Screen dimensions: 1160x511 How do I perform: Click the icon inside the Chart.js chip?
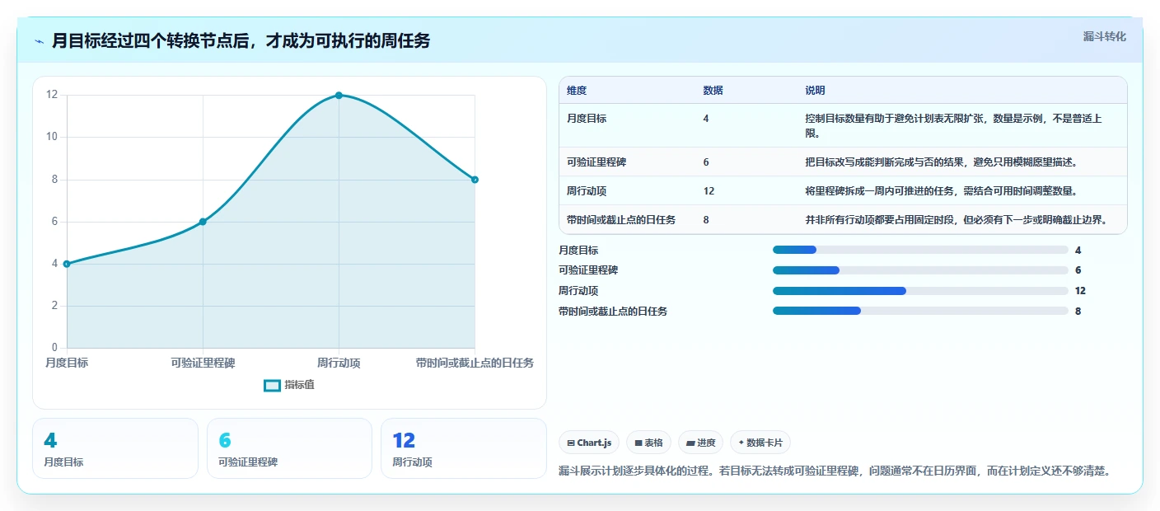(571, 443)
